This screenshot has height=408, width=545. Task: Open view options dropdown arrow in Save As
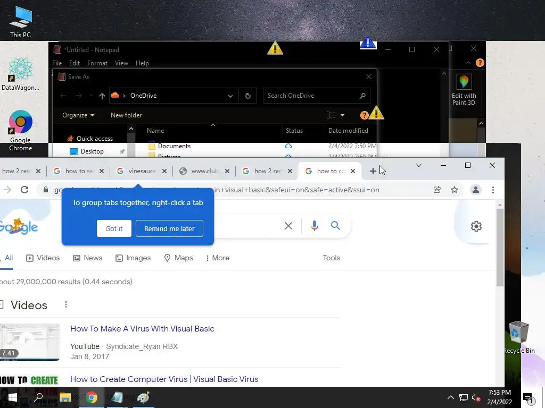342,115
